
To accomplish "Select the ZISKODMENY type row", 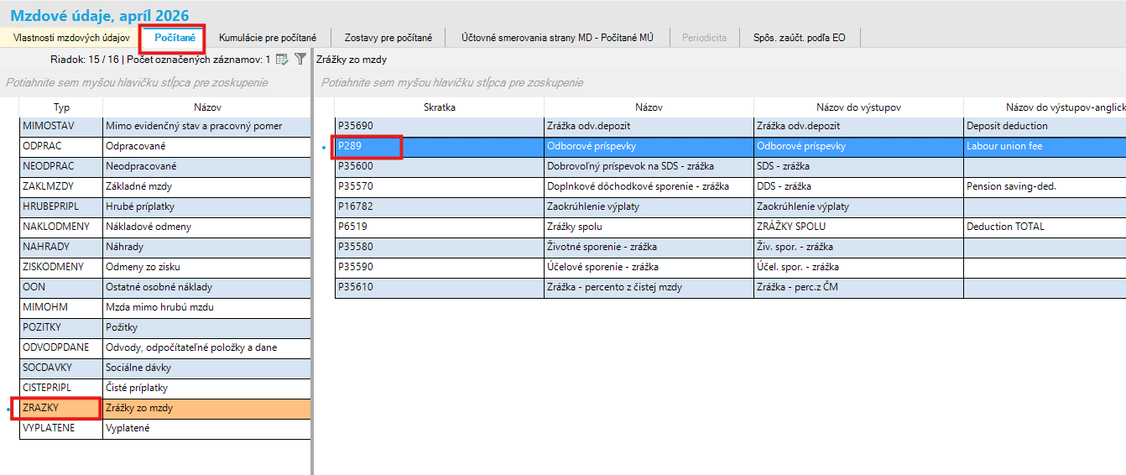I will pos(165,268).
